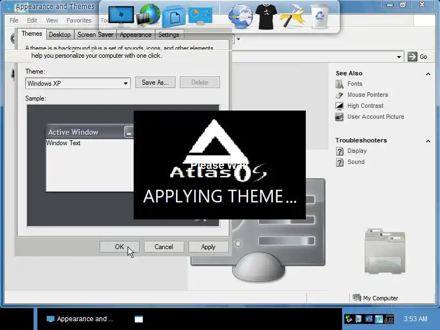Screen dimensions: 440x330
Task: Open the Mouse Pointers link
Action: [367, 95]
